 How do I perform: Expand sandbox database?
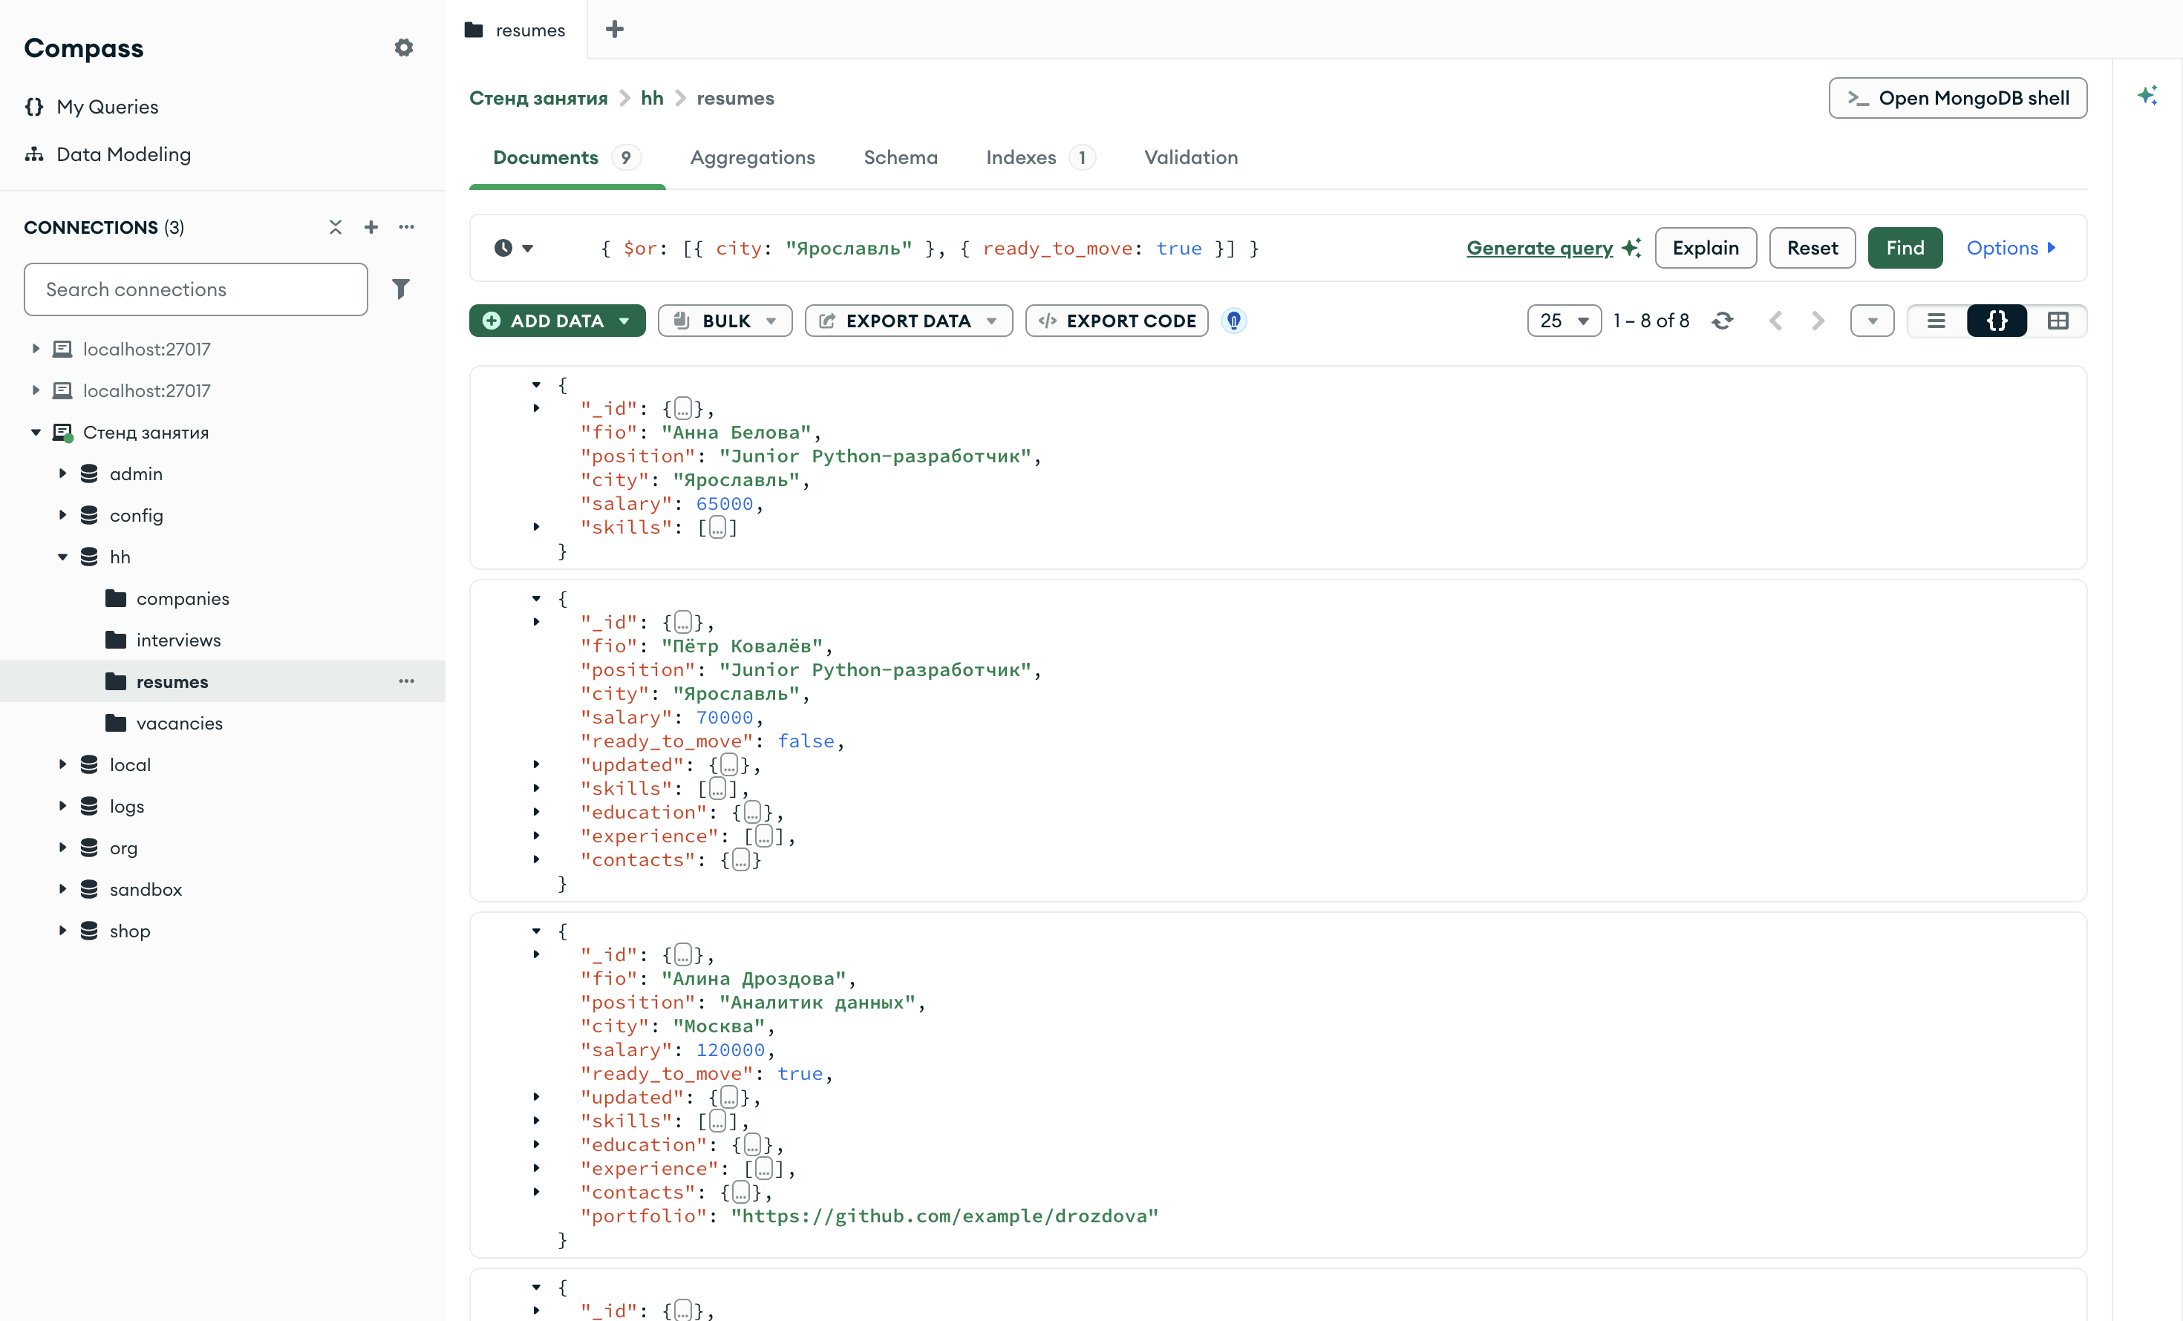pos(63,889)
